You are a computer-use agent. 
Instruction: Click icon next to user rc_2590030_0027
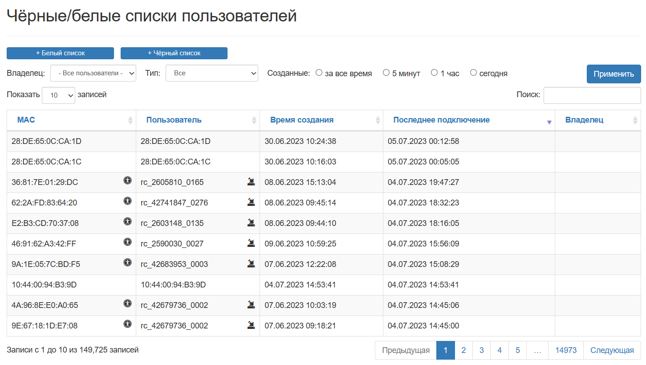(252, 242)
